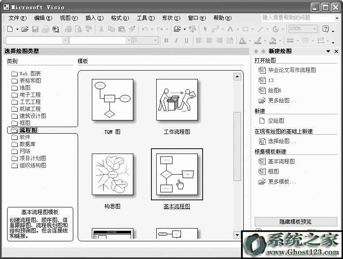Open the Shapes toolbar button
The image size is (343, 259).
(177, 29)
